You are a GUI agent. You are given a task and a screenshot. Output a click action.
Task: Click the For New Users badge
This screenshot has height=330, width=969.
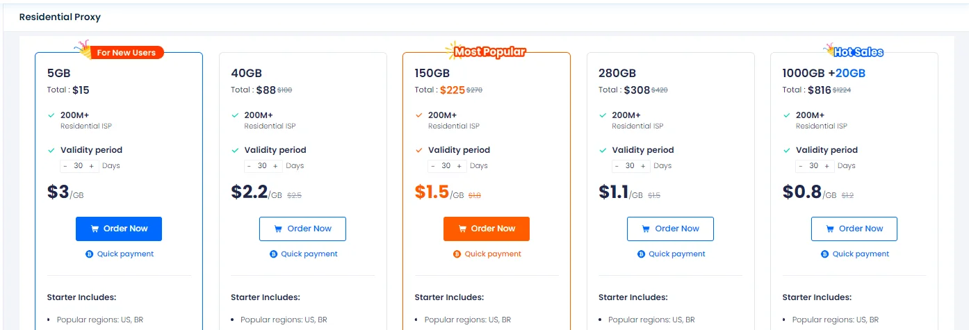(x=125, y=52)
